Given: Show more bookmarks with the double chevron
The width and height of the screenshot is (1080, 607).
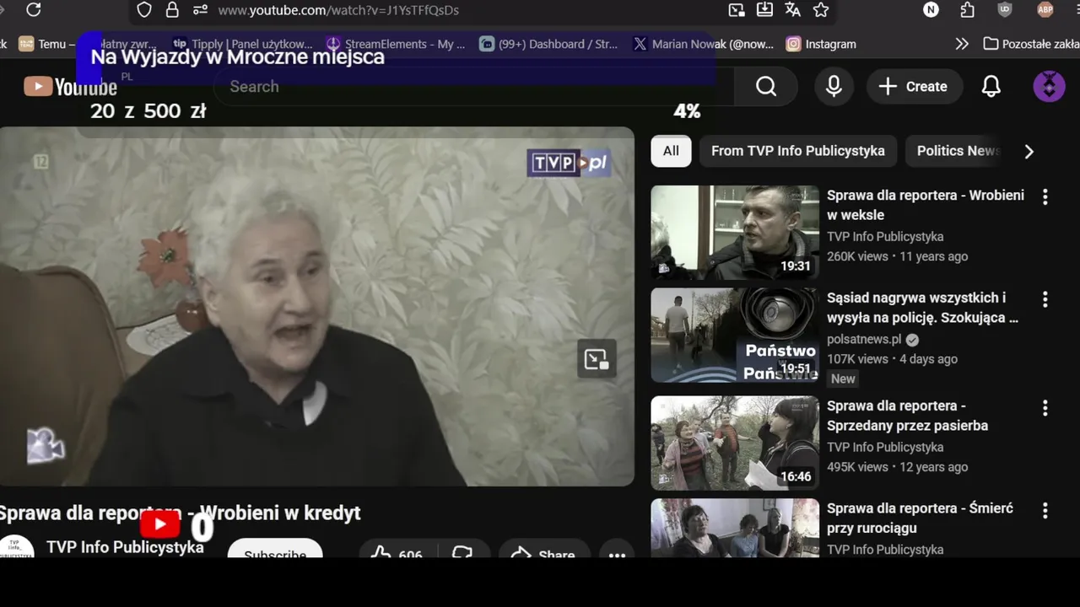Looking at the screenshot, I should [x=962, y=44].
